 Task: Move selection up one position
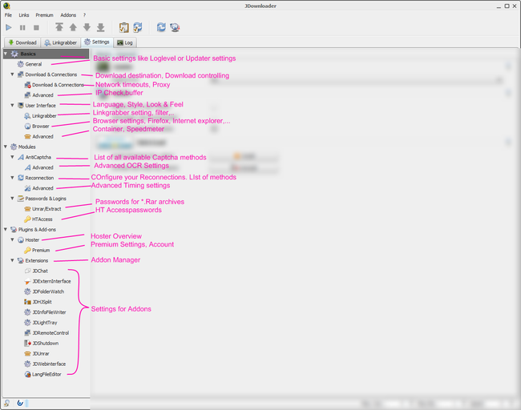[73, 27]
